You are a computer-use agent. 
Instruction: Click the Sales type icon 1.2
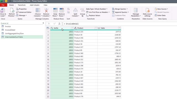click(x=99, y=28)
